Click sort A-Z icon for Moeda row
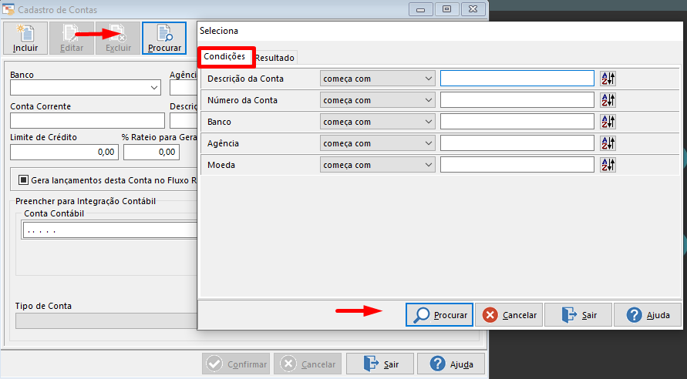 coord(608,165)
